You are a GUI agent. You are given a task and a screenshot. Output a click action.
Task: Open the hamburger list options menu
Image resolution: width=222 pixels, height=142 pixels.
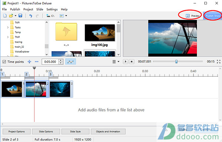click(x=116, y=62)
